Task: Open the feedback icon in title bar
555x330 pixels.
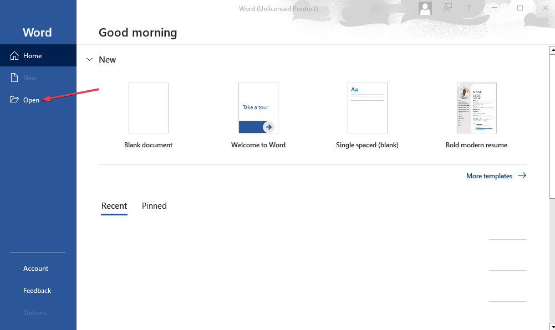Action: tap(447, 8)
